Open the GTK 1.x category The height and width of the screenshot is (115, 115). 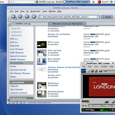point(14,39)
